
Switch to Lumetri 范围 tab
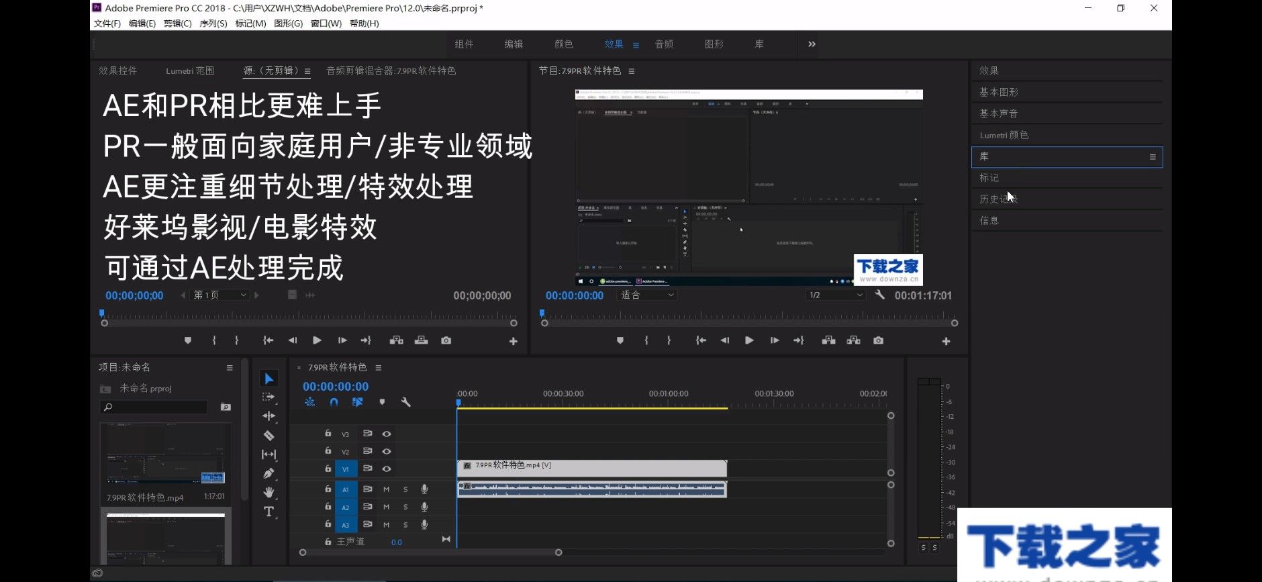click(x=190, y=70)
